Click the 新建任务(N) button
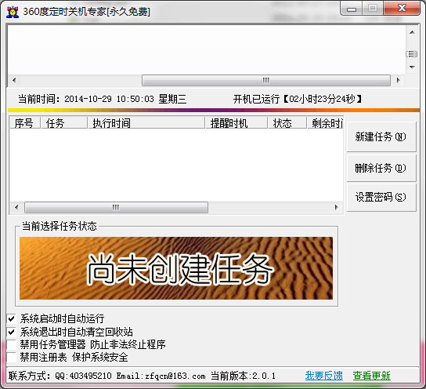 381,136
